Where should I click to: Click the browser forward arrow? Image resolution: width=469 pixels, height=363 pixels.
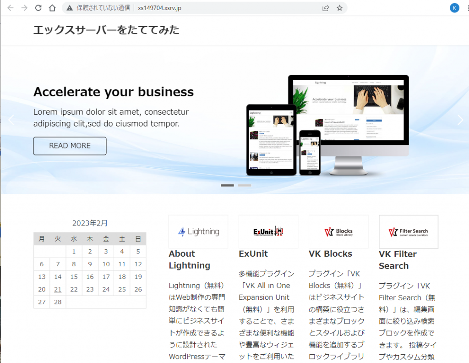[x=24, y=8]
